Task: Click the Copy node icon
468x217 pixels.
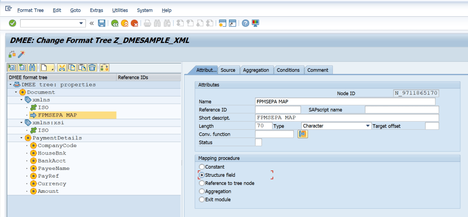Action: (x=72, y=68)
